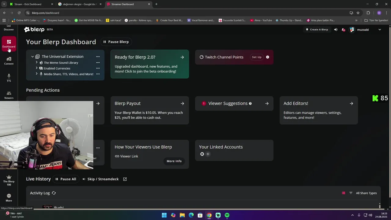Open the Chrome extensions puzzle icon
Screen dimensions: 391x220
tap(368, 13)
